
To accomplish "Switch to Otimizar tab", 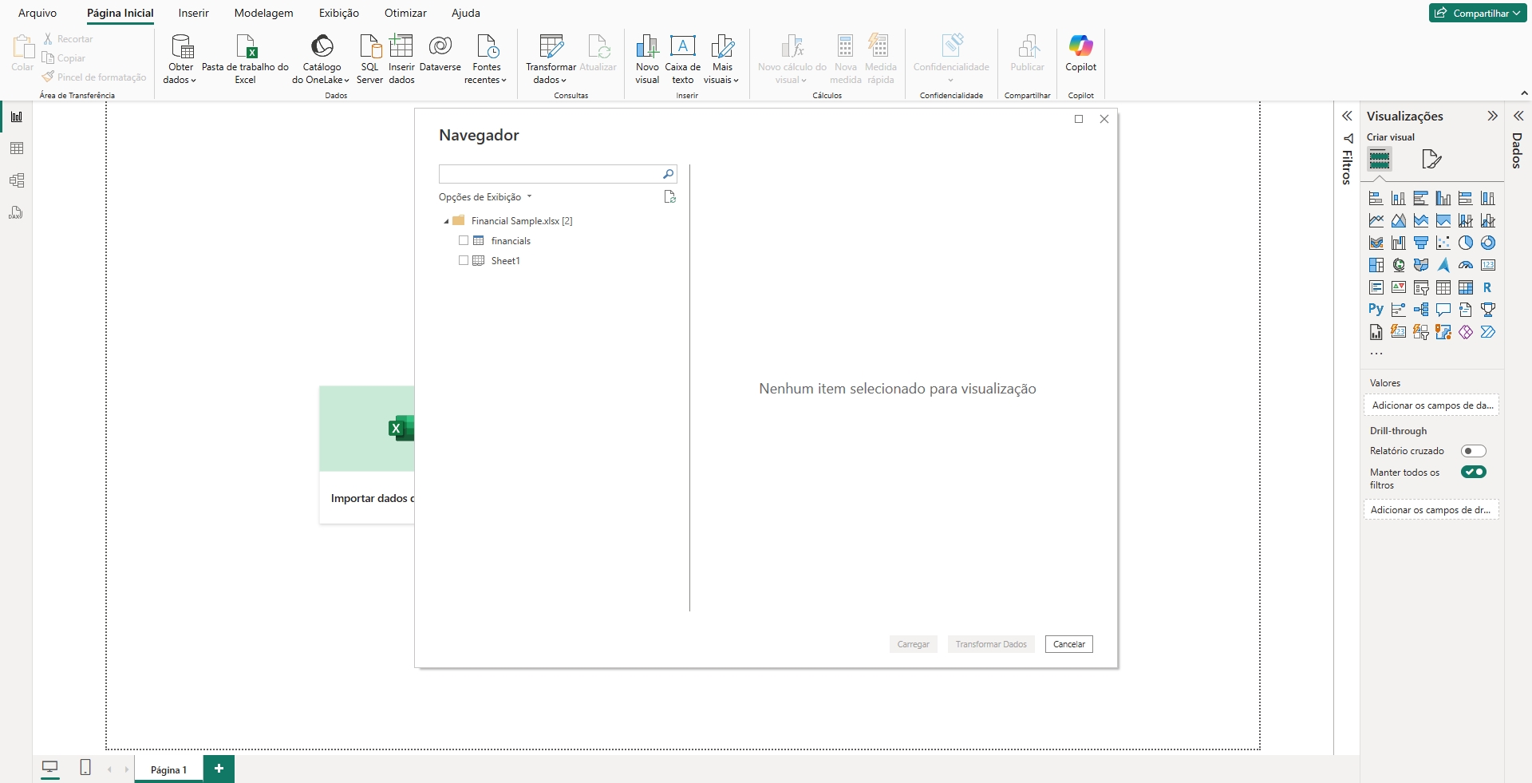I will click(405, 13).
